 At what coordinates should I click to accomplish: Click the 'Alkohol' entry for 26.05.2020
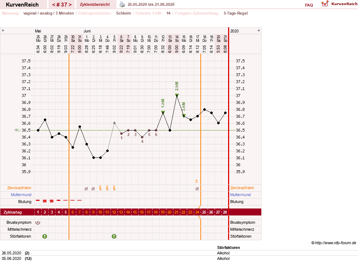(223, 253)
